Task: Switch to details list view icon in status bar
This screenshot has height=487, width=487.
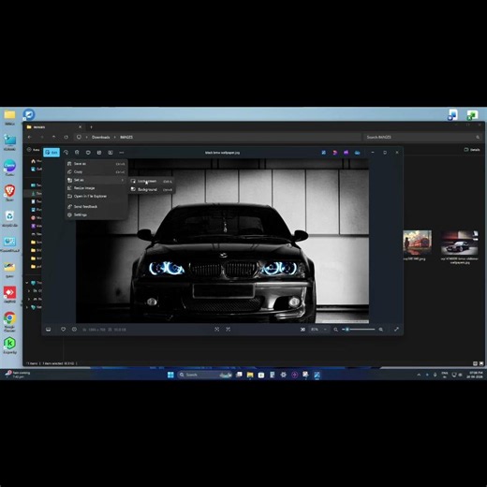Action: click(x=475, y=363)
